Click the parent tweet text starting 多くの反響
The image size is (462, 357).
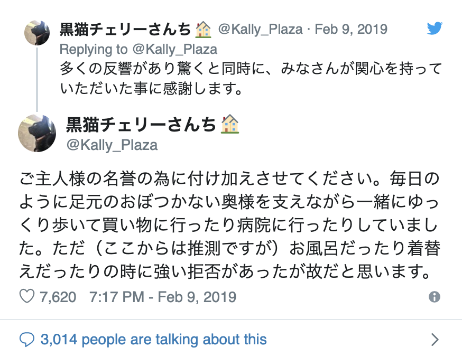[x=251, y=78]
